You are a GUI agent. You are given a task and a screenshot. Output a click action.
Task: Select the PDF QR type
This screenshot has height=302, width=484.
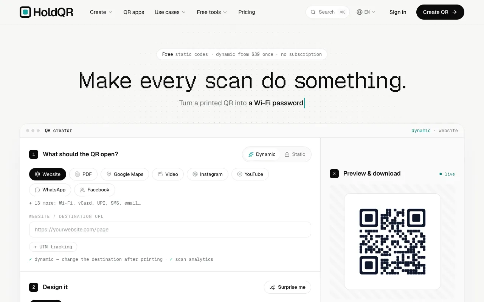pyautogui.click(x=83, y=174)
